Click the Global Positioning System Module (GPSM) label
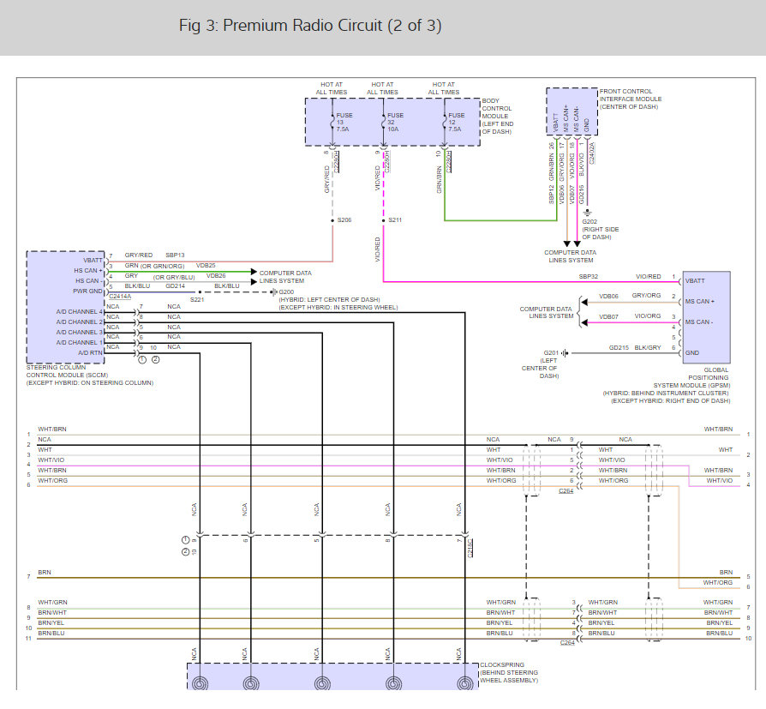Image resolution: width=766 pixels, height=709 pixels. (667, 385)
